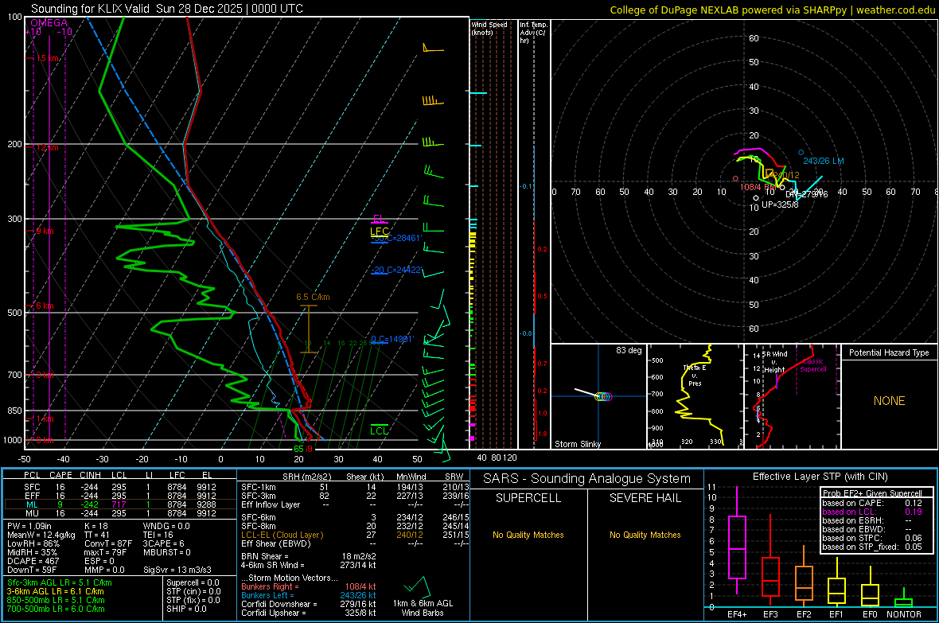Click the '6.5 C/km' lapse rate label
The image size is (939, 623).
313,297
